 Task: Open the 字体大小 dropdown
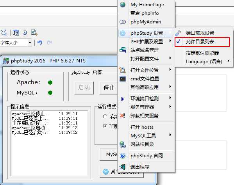30,43
